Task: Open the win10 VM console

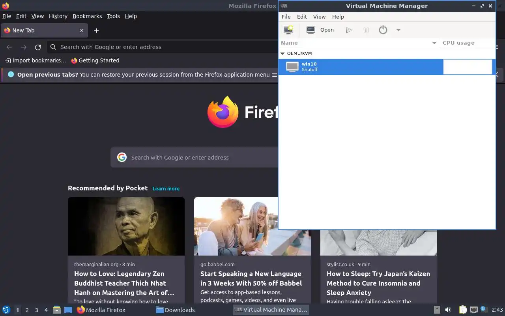Action: click(x=320, y=30)
